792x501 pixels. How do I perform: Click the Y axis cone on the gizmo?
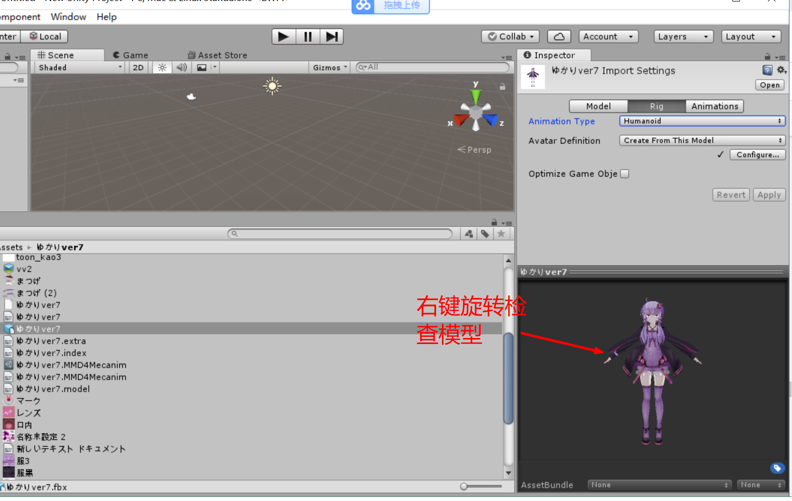[x=476, y=96]
